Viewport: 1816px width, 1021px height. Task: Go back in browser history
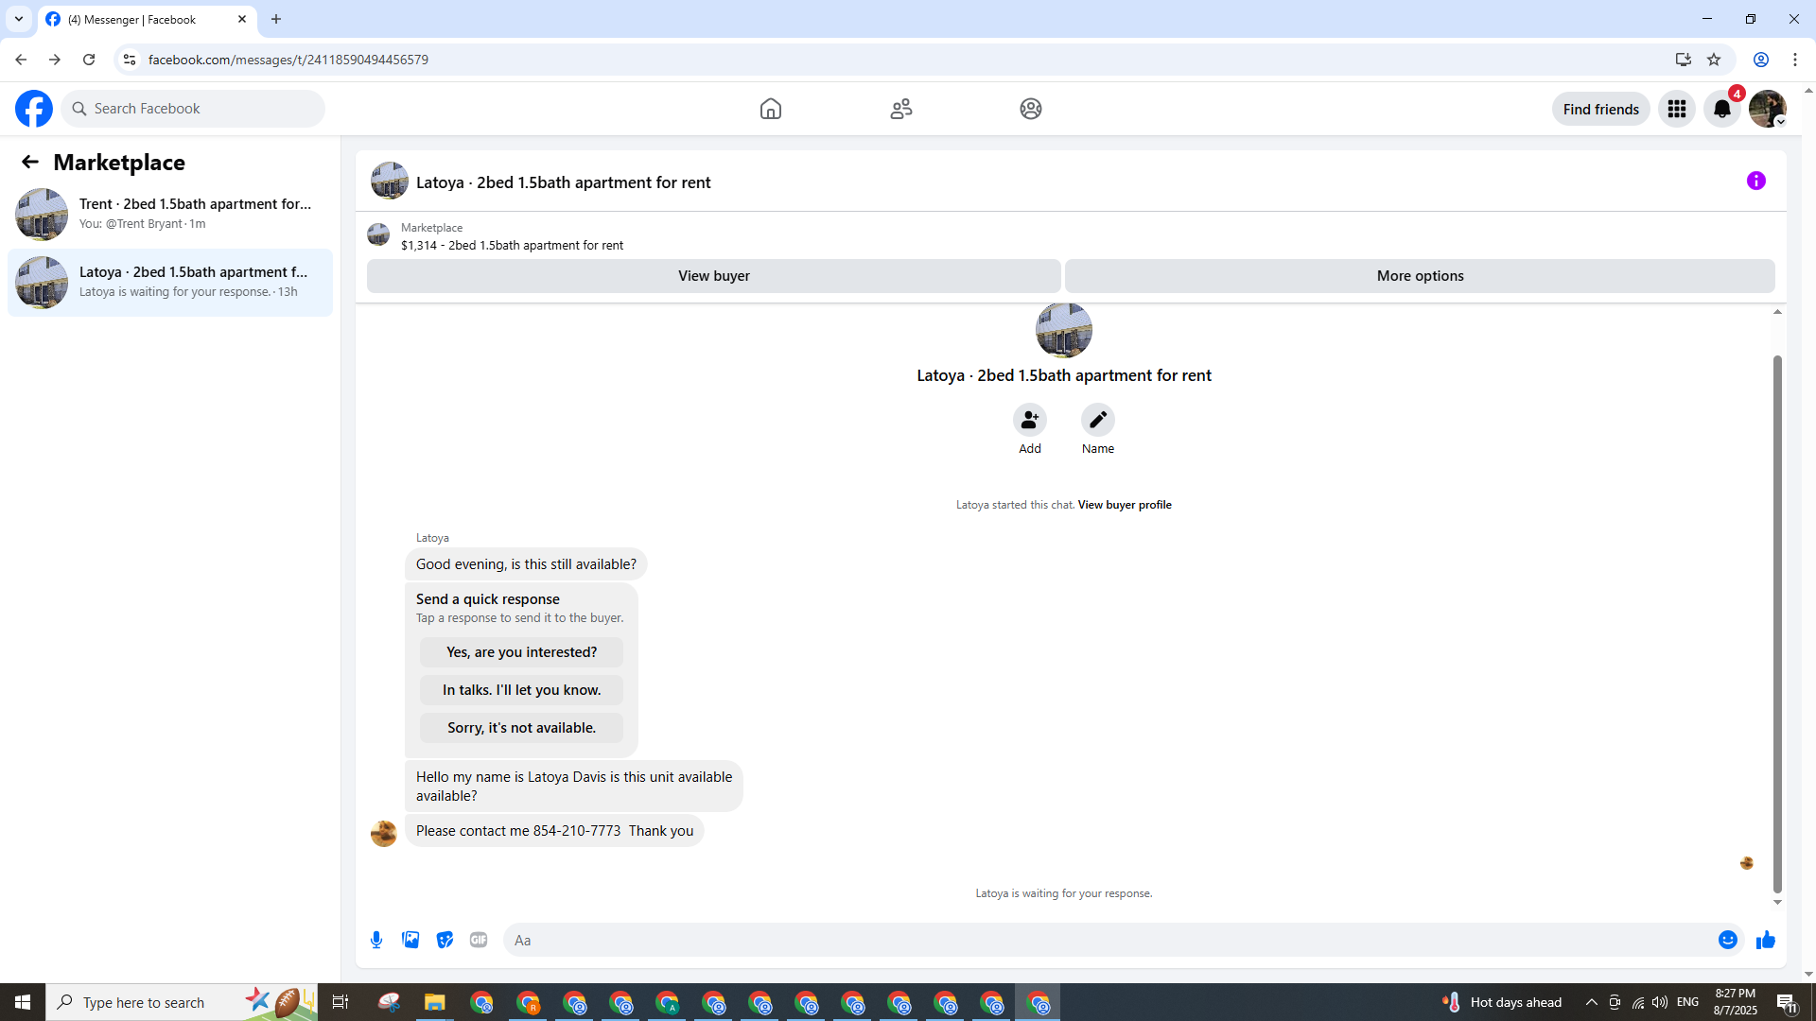click(x=21, y=60)
